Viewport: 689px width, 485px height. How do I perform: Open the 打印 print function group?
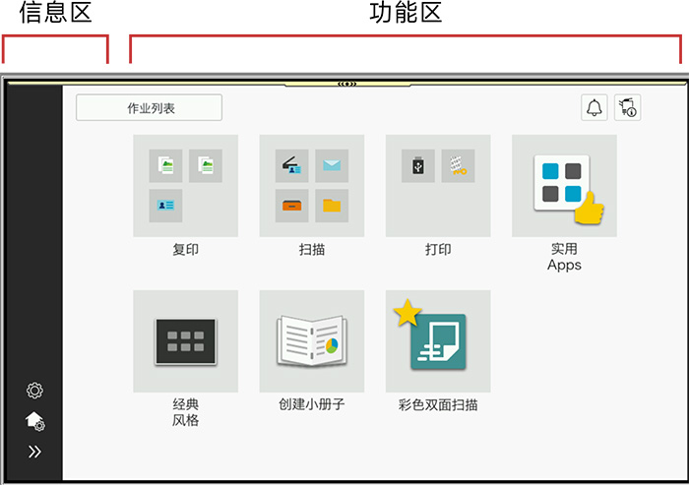coord(438,186)
